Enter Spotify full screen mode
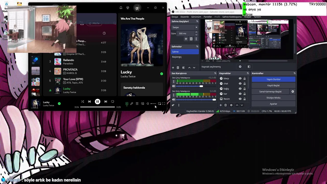 coord(164,103)
